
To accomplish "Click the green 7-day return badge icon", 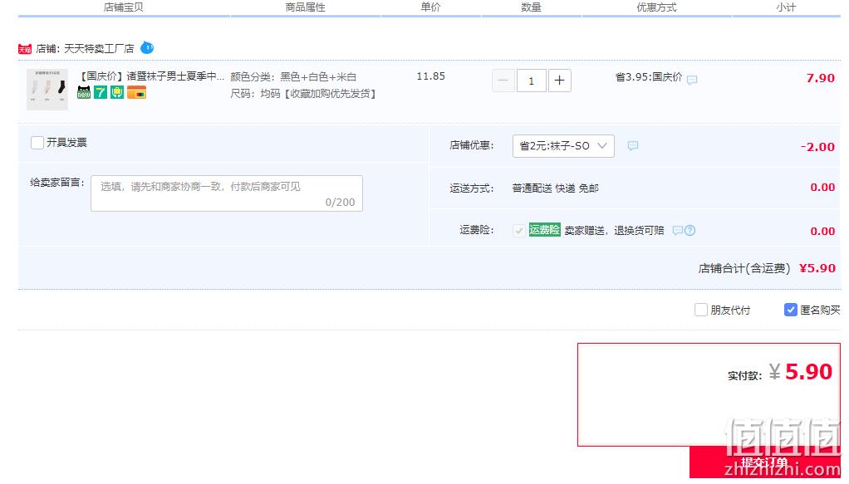I will 101,93.
